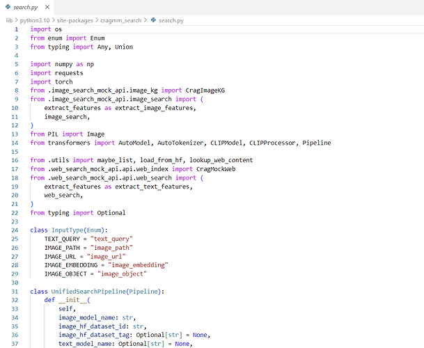Screen dimensions: 424x348
Task: Open the search.py breadcrumb segment
Action: 171,21
